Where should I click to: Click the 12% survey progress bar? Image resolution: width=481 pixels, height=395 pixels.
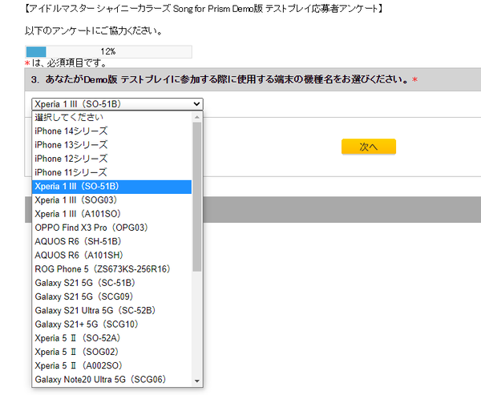coord(108,51)
